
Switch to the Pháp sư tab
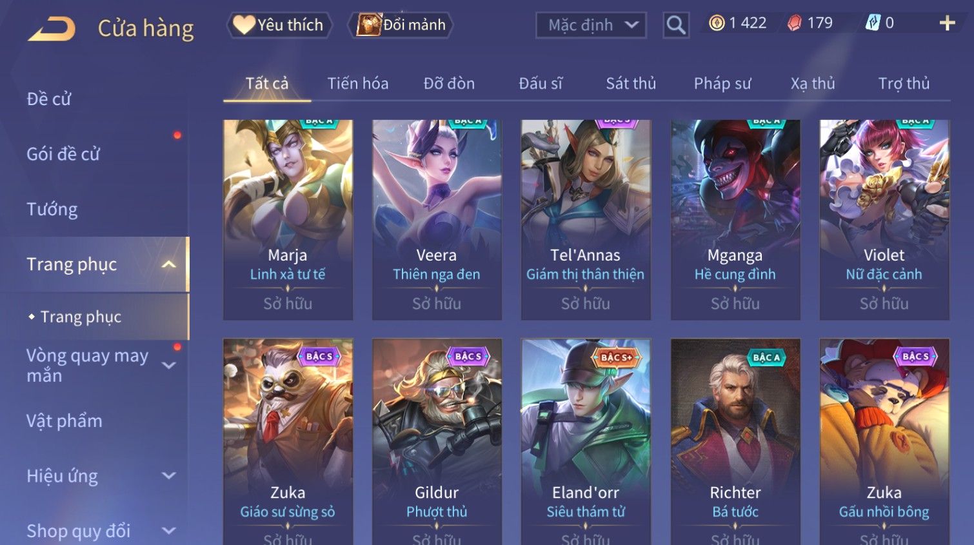click(722, 83)
